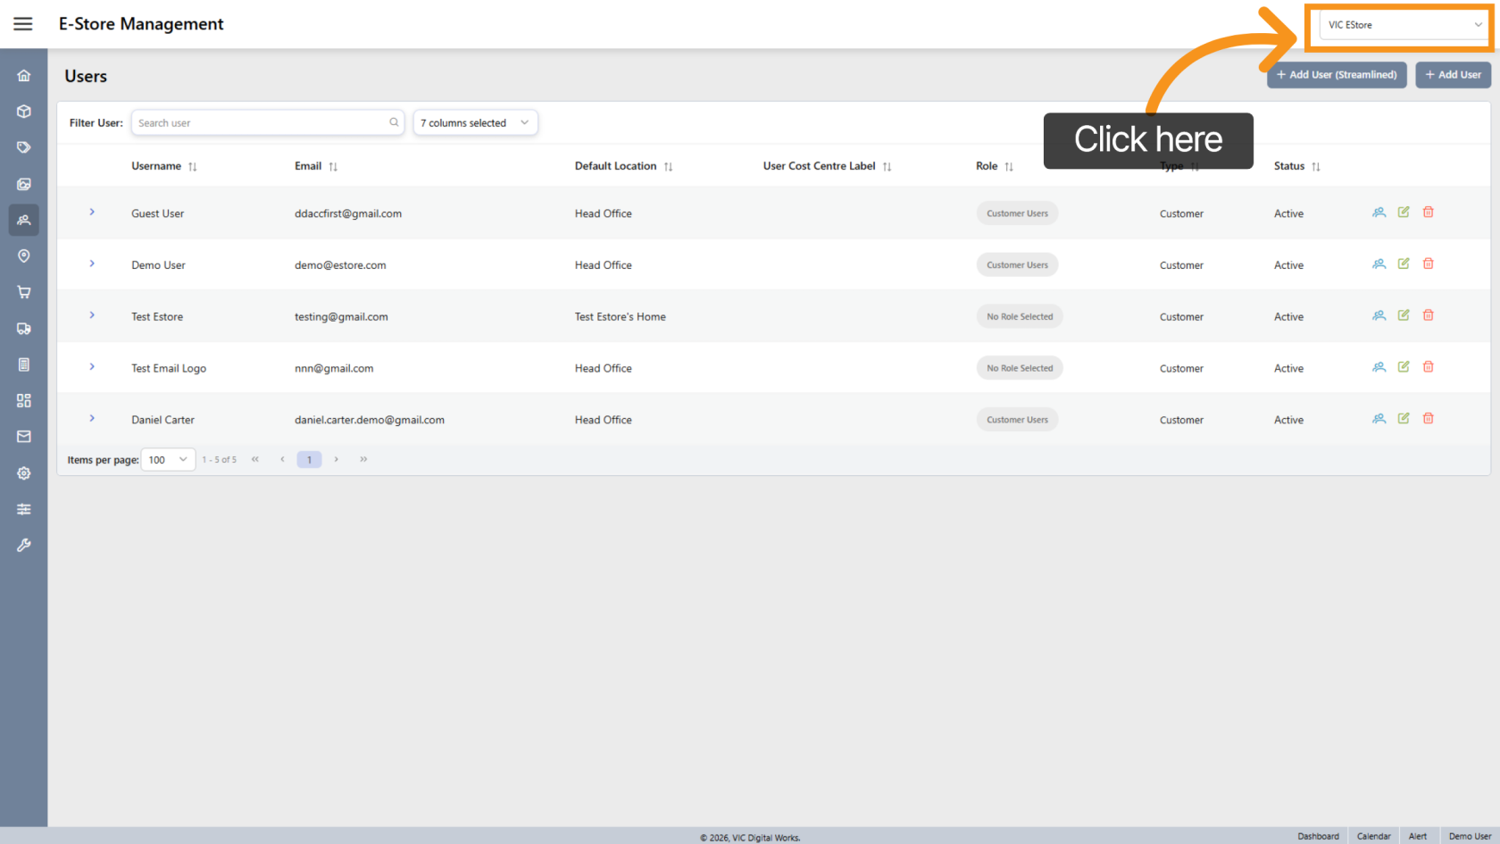
Task: Open the Locations pin icon in the sidebar
Action: click(23, 256)
